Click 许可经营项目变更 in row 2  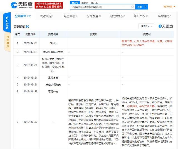[53, 52]
